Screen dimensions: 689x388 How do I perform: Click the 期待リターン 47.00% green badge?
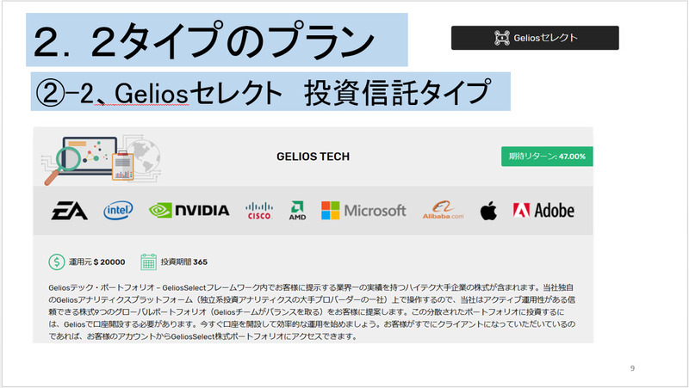click(x=547, y=157)
